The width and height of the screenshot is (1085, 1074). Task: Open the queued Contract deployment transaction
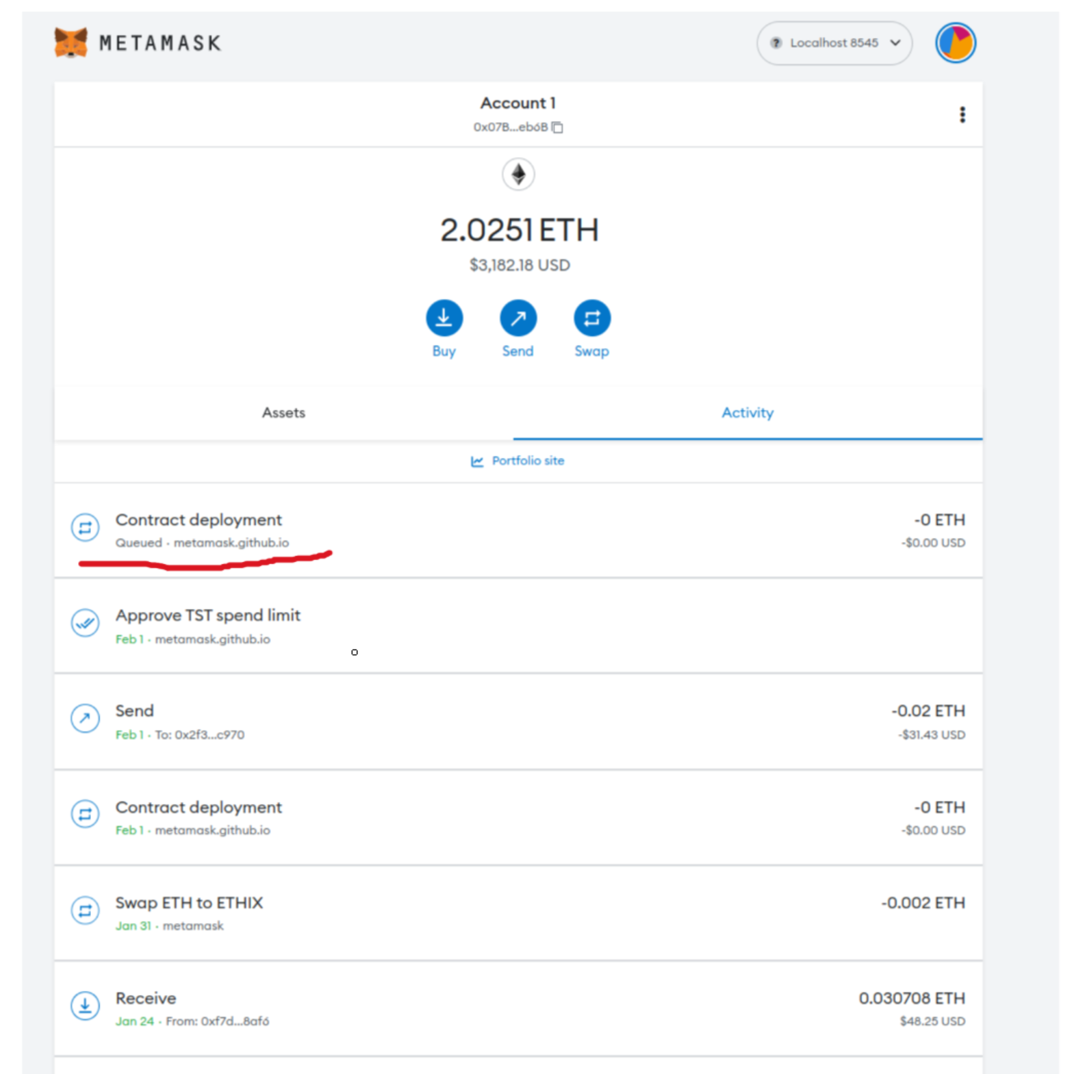[x=518, y=530]
